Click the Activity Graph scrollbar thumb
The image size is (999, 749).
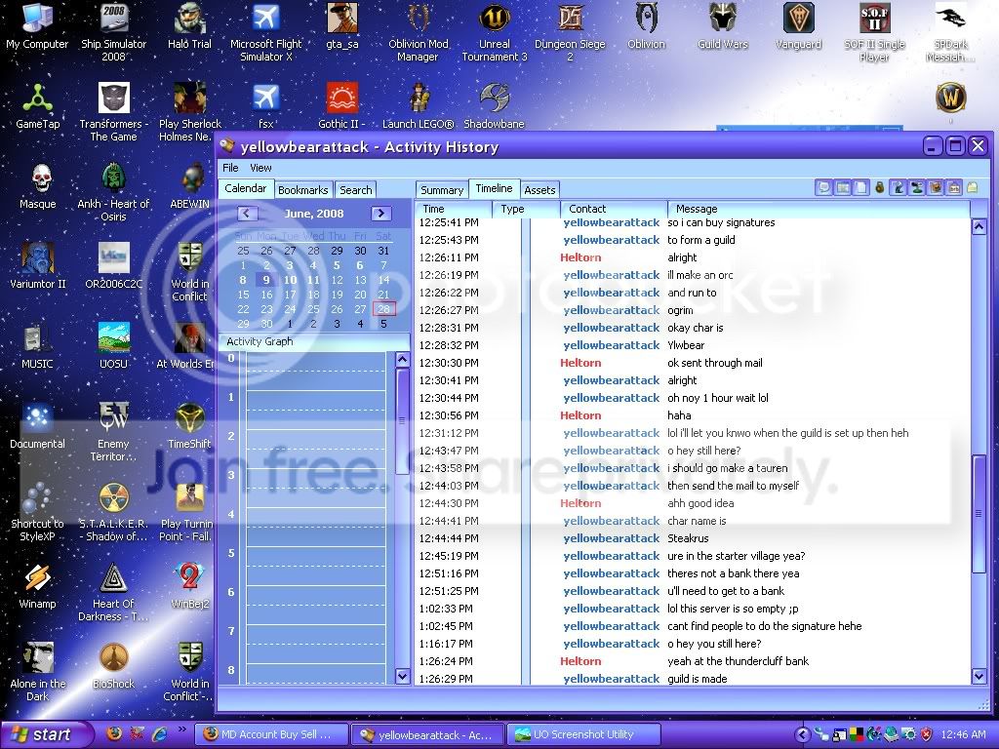pyautogui.click(x=402, y=421)
